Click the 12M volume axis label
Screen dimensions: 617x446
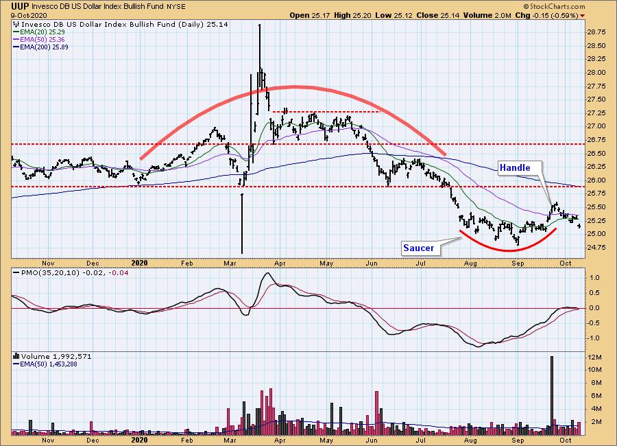pos(596,357)
